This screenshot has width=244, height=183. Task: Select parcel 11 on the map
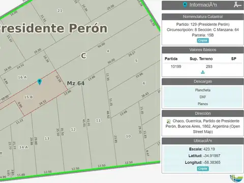[x=98, y=120]
